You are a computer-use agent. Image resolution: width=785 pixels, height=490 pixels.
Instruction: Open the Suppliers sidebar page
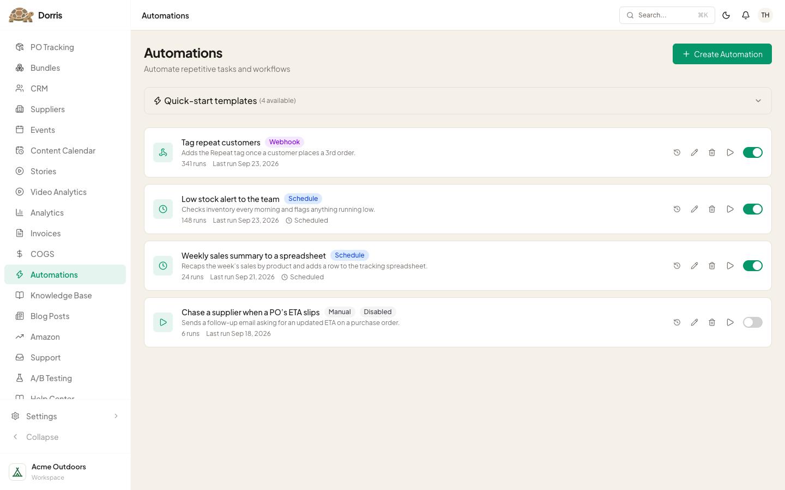pos(65,109)
